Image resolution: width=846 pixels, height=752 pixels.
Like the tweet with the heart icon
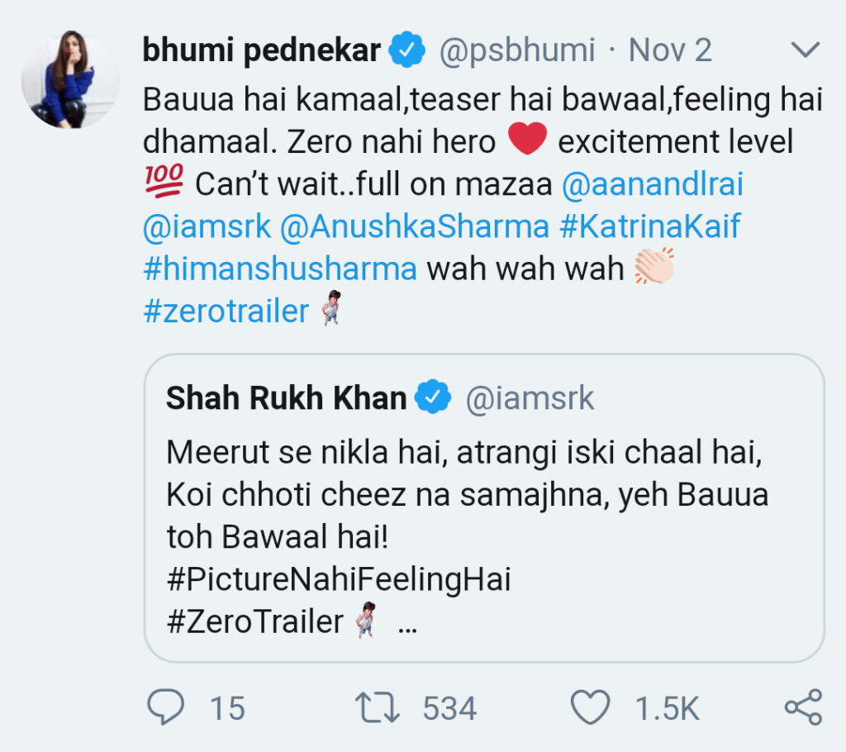[591, 707]
